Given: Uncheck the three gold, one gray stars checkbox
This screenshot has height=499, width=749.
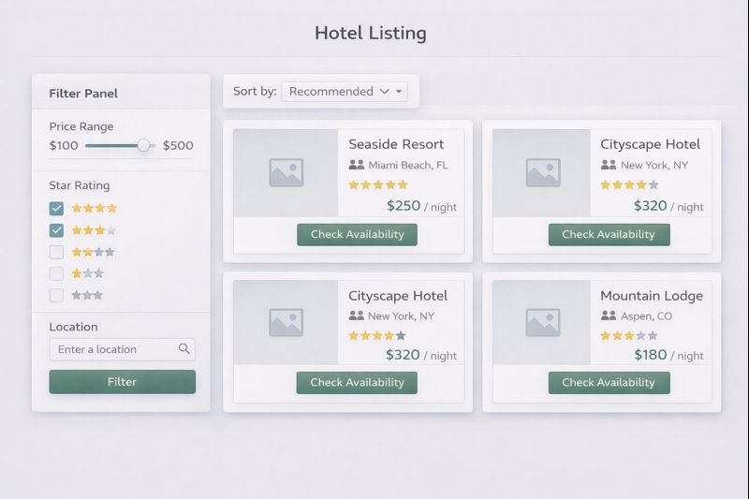Looking at the screenshot, I should coord(56,230).
